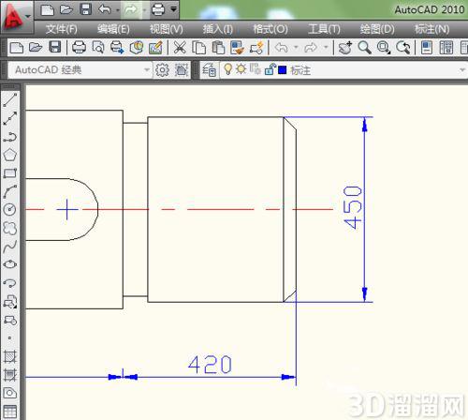Screen dimensions: 468x420
Task: Toggle the 标注 layer on/off lightbulb
Action: pos(228,69)
